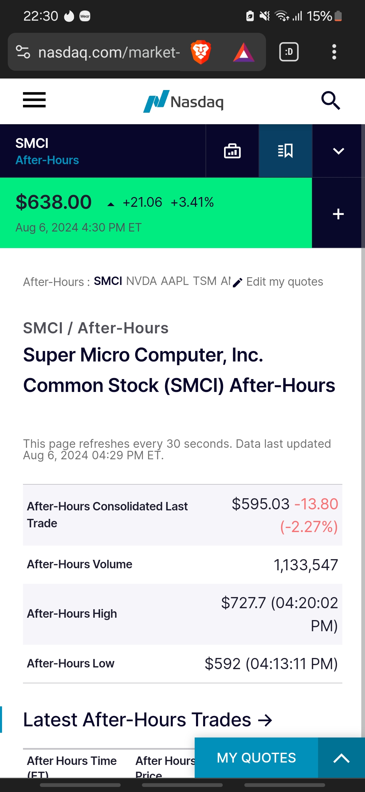The height and width of the screenshot is (792, 365).
Task: Tap the Brave Rewards triangle icon
Action: (x=243, y=53)
